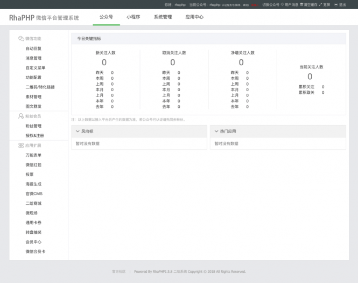Image resolution: width=358 pixels, height=283 pixels.
Task: Click the 应用扩展 section heading
Action: click(33, 146)
